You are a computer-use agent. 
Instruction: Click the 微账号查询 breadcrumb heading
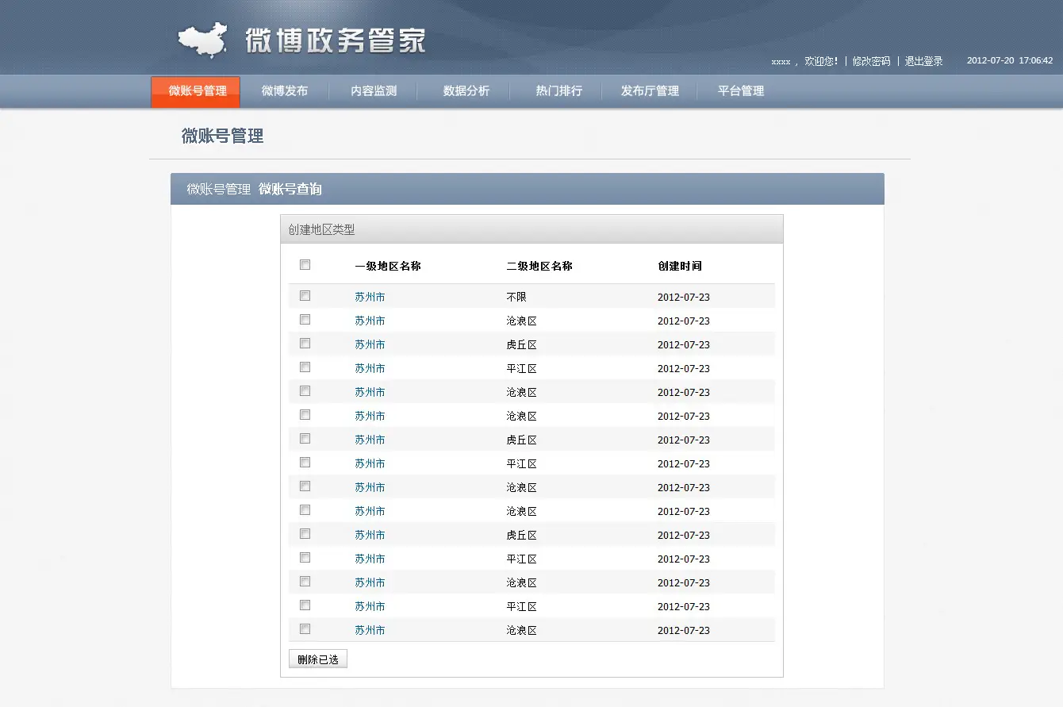290,189
